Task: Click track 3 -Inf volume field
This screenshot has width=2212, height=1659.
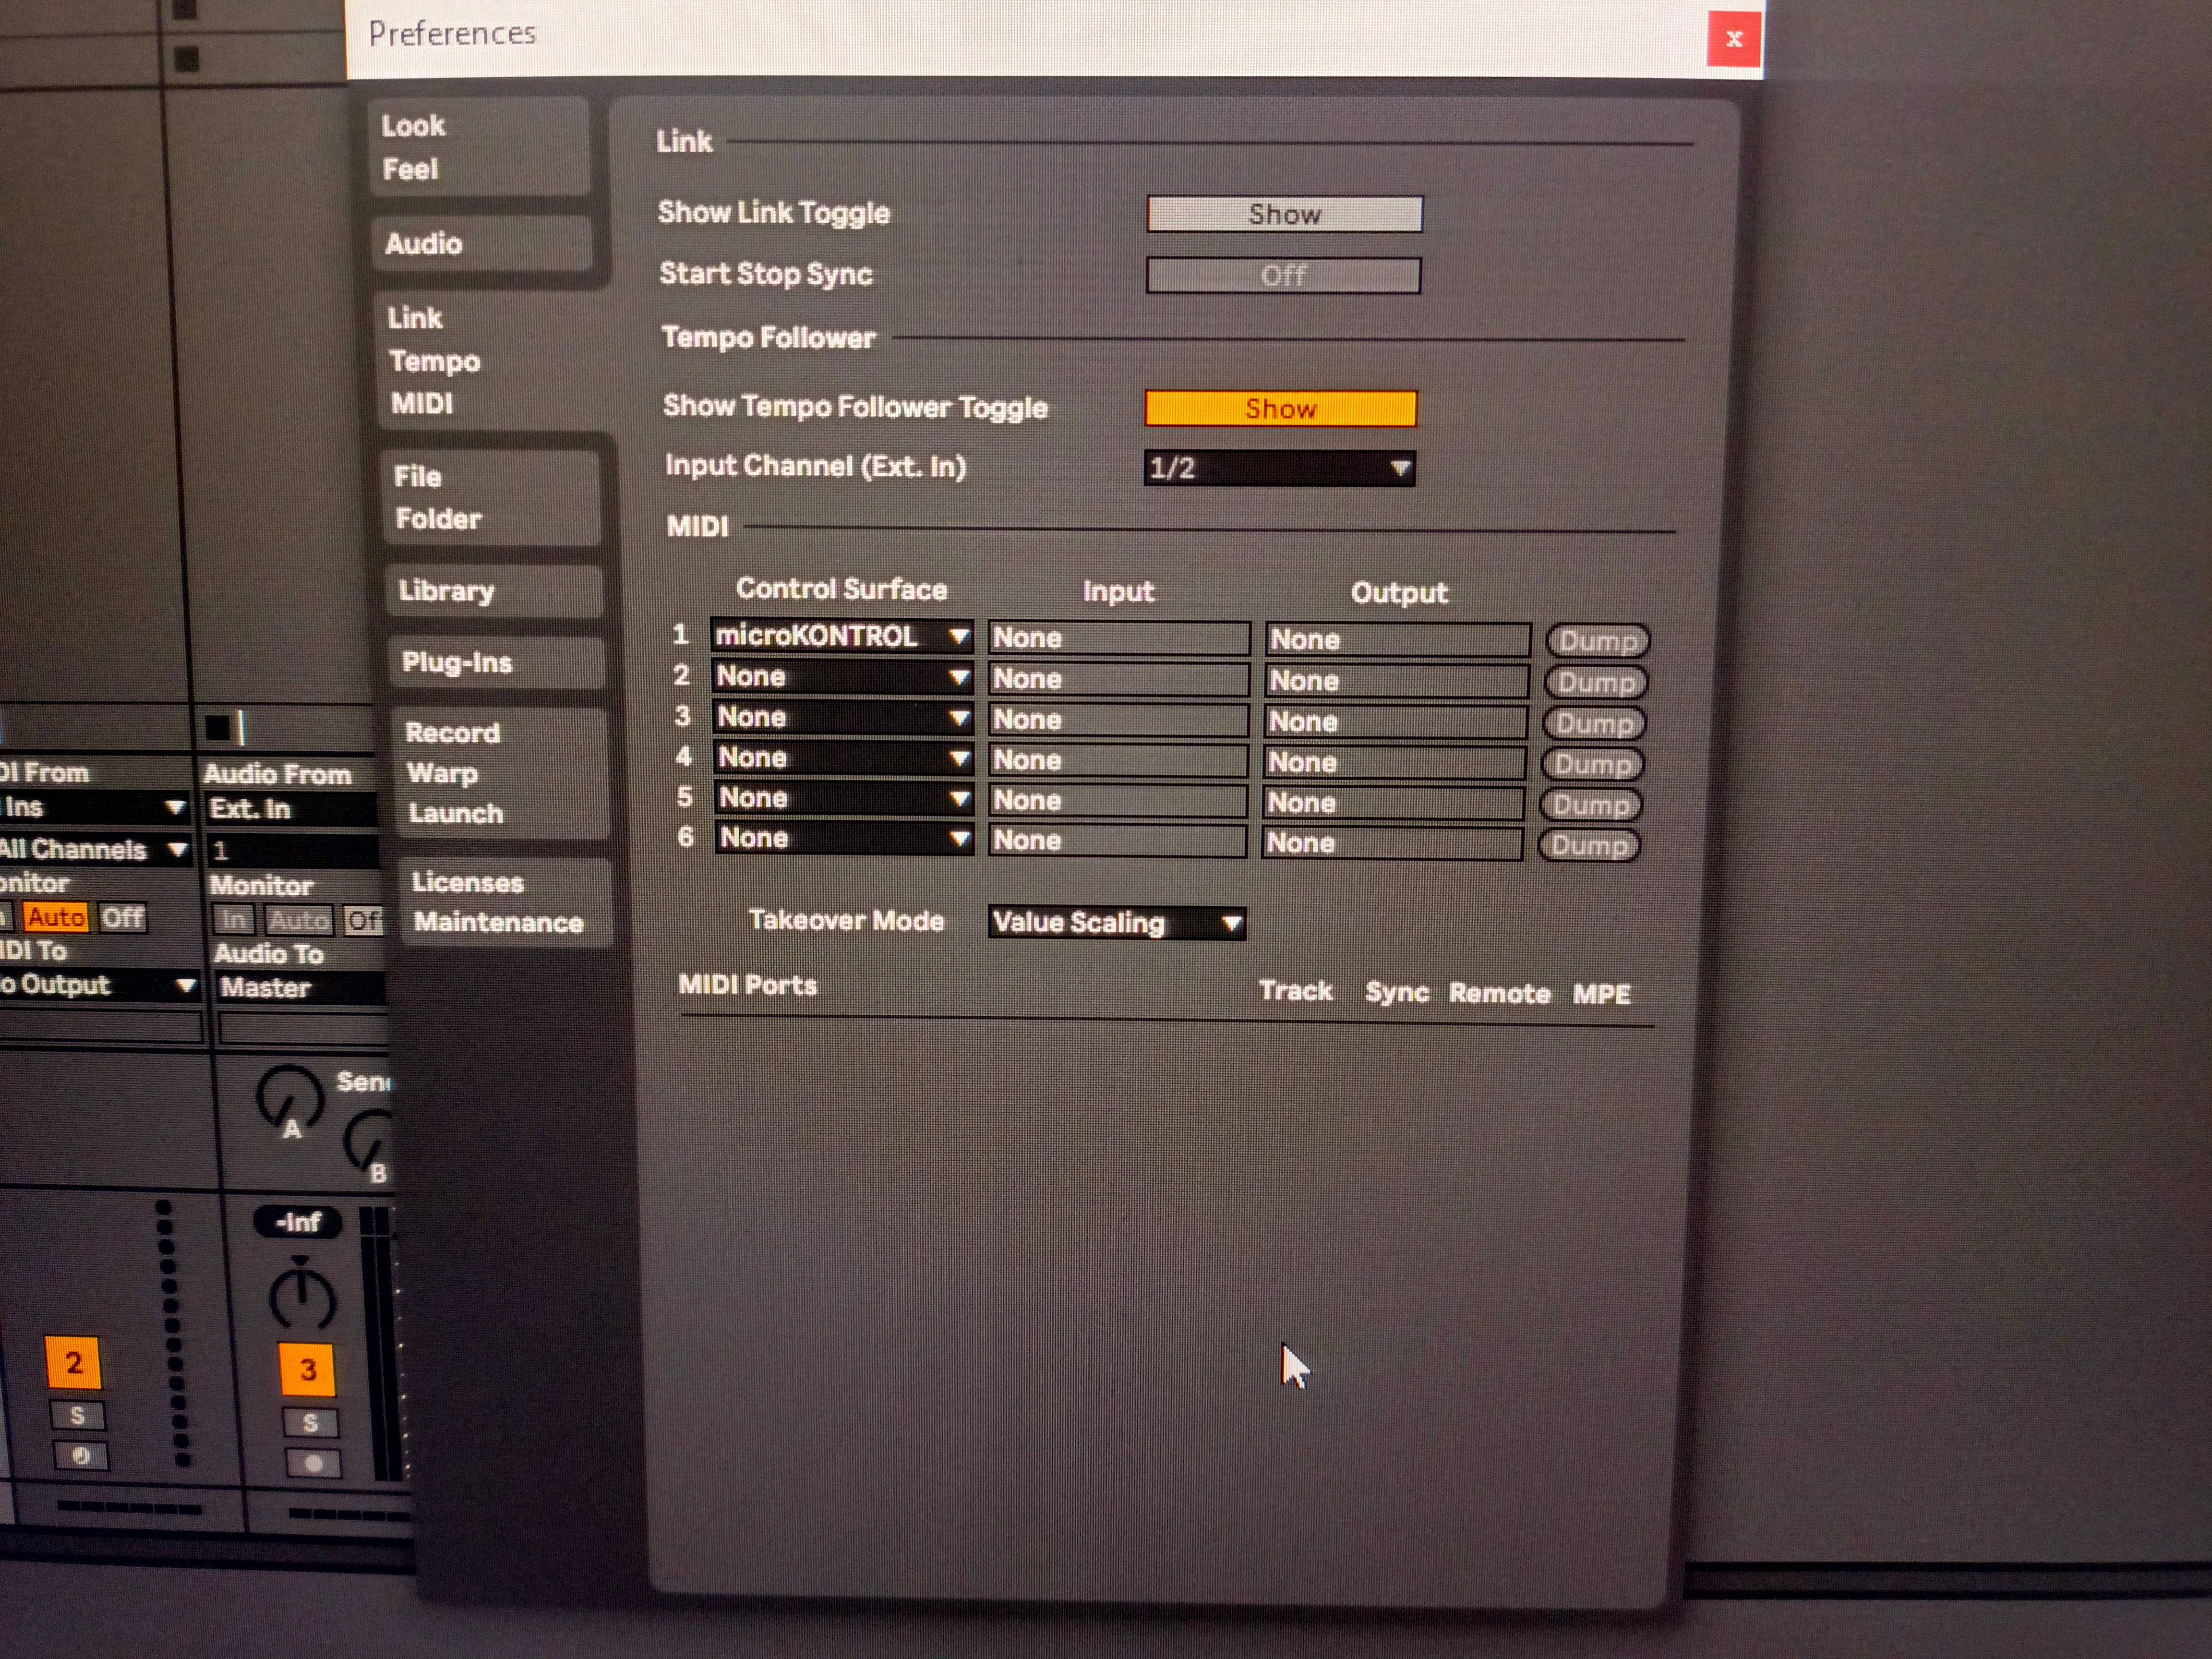Action: tap(298, 1222)
